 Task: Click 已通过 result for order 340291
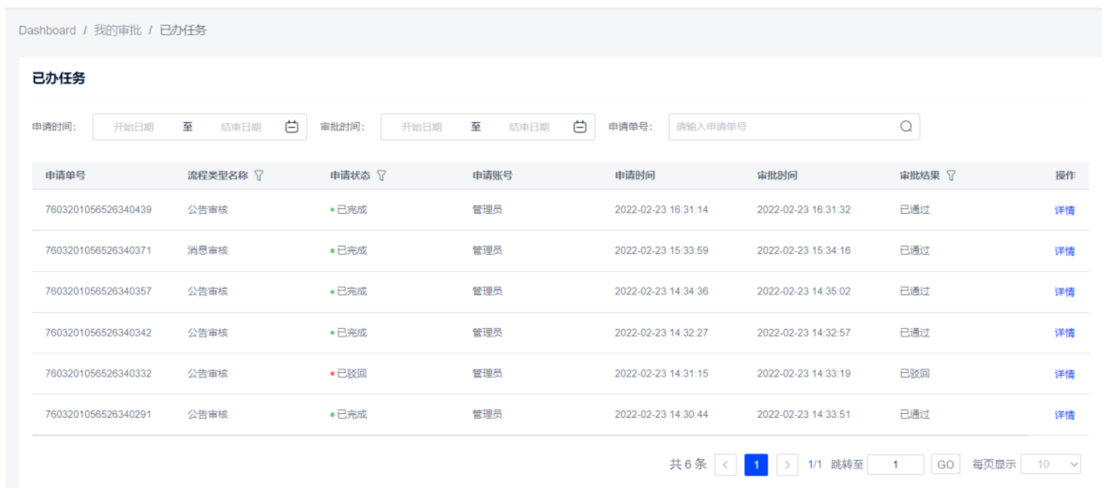click(915, 414)
